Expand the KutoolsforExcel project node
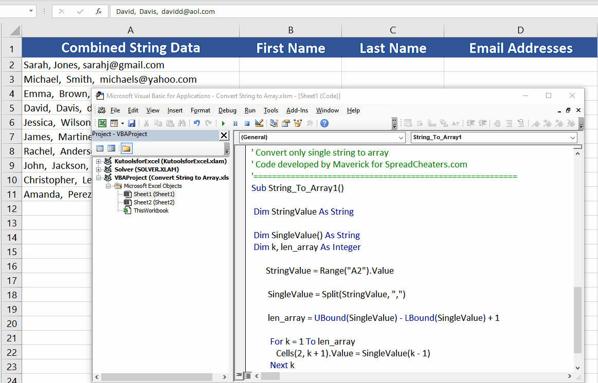598x383 pixels. point(98,161)
